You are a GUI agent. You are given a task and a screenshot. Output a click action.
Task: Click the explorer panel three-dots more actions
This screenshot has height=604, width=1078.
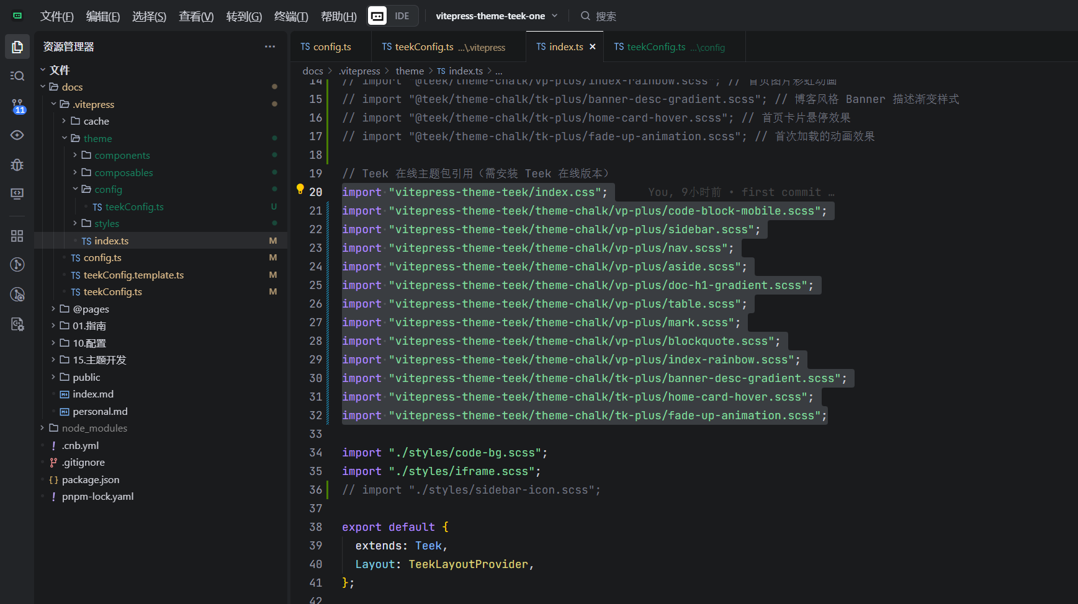(270, 47)
